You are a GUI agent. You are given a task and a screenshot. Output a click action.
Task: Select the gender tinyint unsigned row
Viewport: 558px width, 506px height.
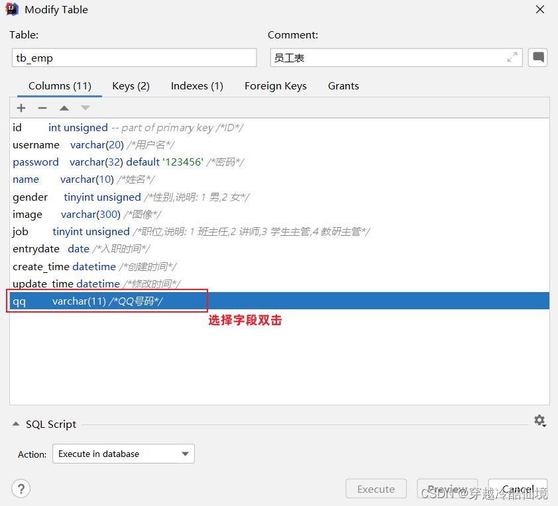point(280,197)
